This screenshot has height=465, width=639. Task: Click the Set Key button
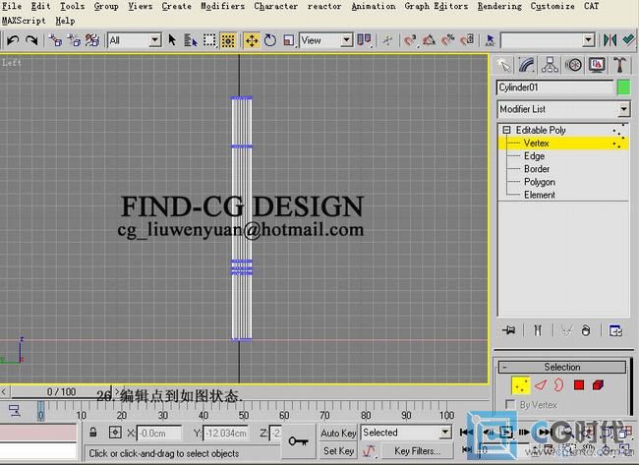click(338, 450)
